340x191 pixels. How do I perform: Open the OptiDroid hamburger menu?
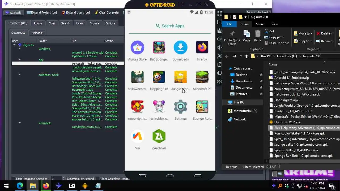tap(183, 5)
